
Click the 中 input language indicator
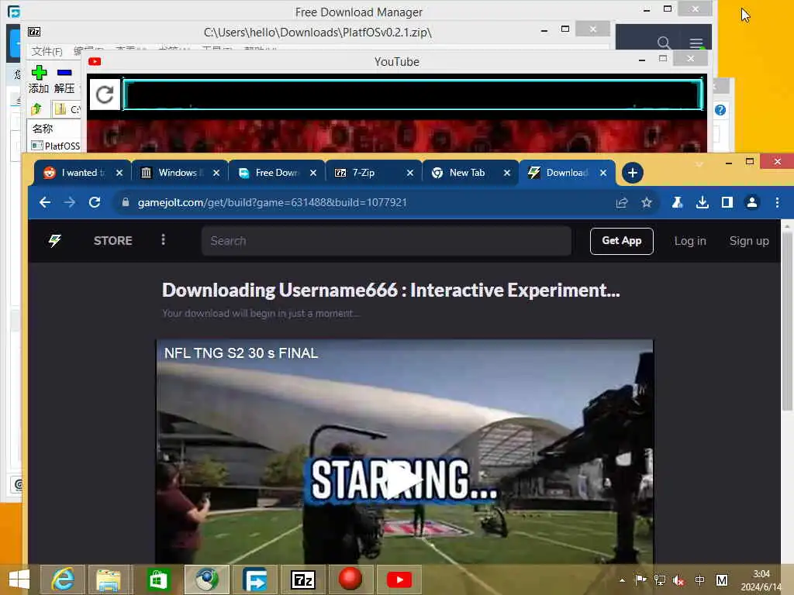(700, 580)
